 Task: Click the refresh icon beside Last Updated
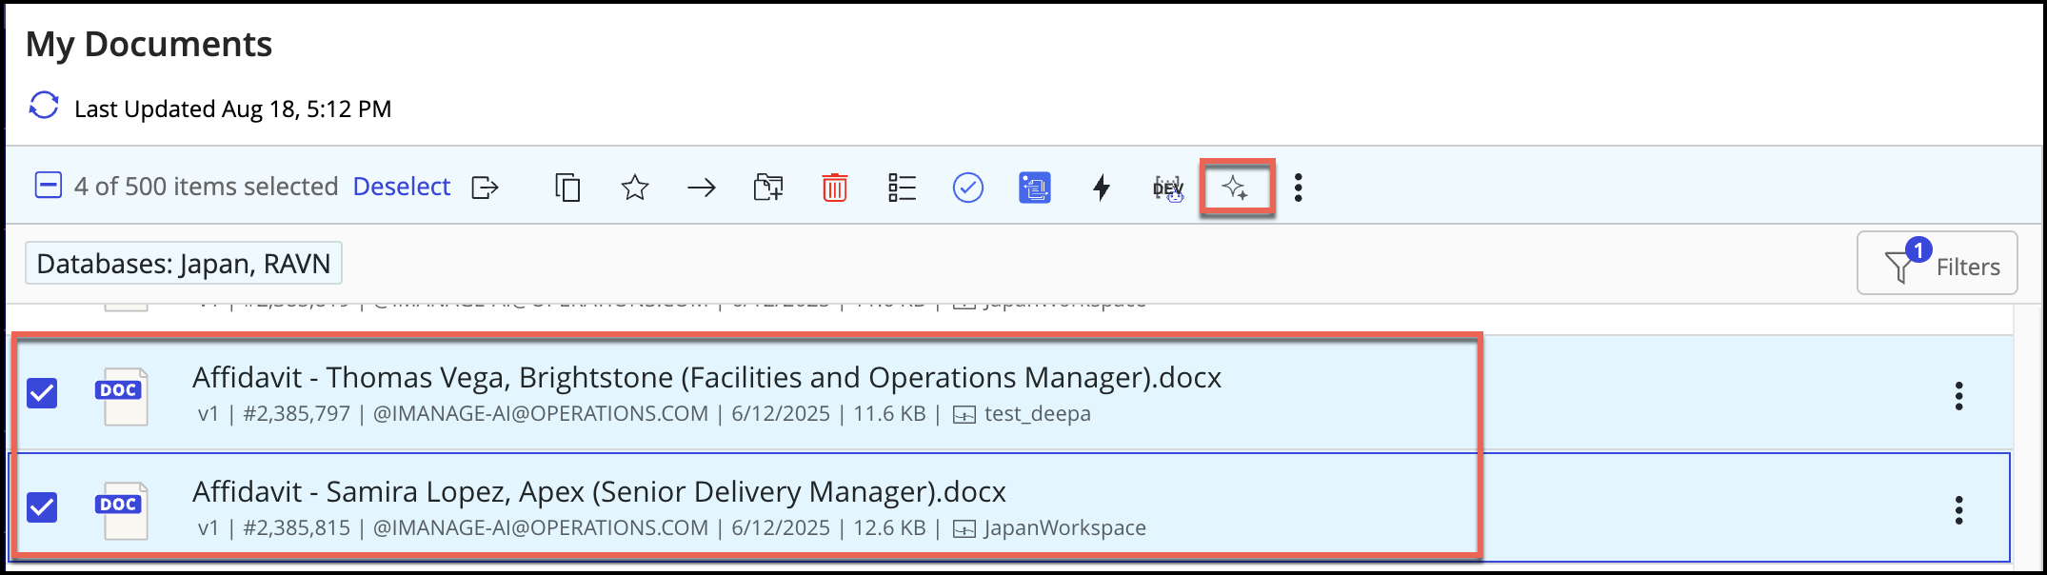click(44, 106)
